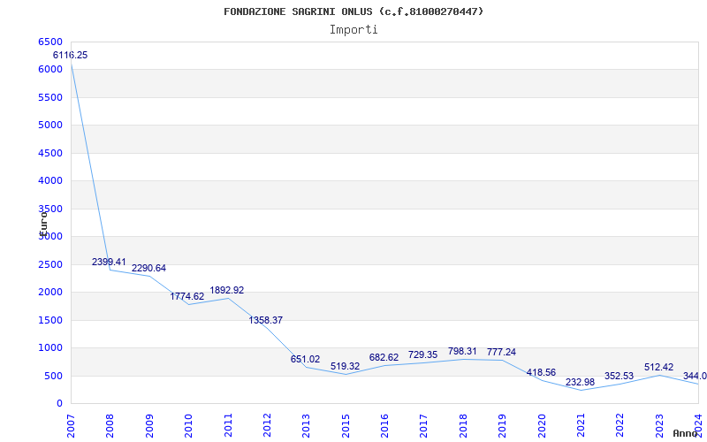The image size is (707, 442).
Task: Click the year 2018 axis label
Action: tap(463, 426)
